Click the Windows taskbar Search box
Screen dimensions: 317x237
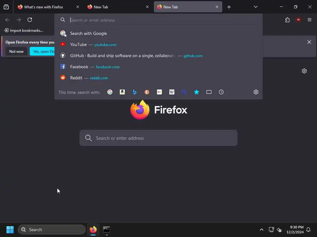(x=52, y=230)
